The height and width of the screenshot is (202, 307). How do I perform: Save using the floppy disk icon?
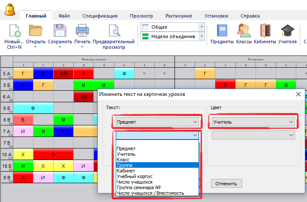(60, 32)
